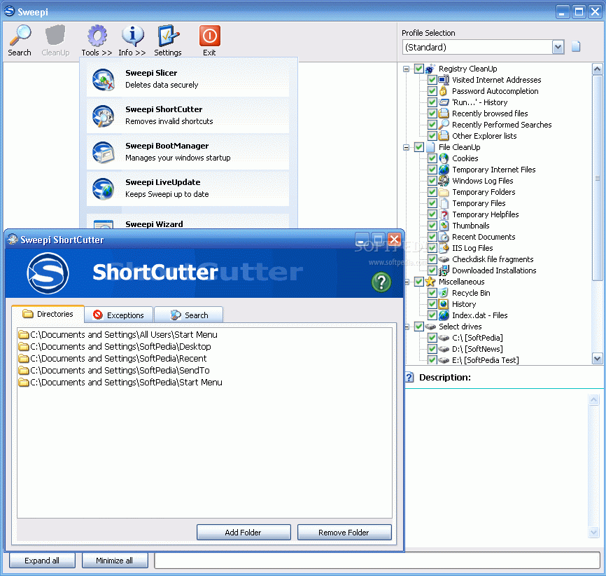Viewport: 606px width, 576px height.
Task: Open the Profile Selection dropdown
Action: point(558,47)
